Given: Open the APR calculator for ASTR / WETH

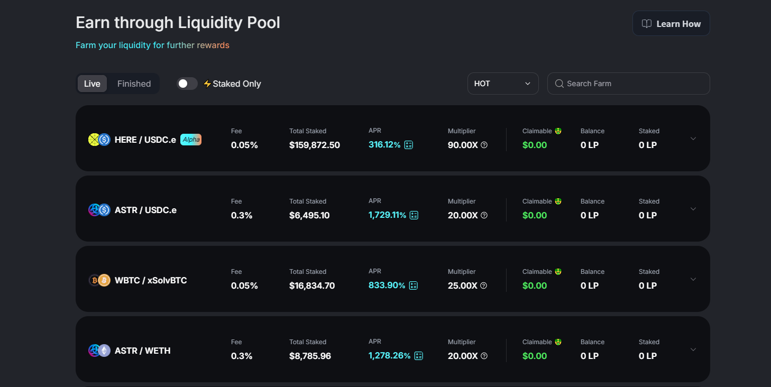Looking at the screenshot, I should tap(419, 356).
